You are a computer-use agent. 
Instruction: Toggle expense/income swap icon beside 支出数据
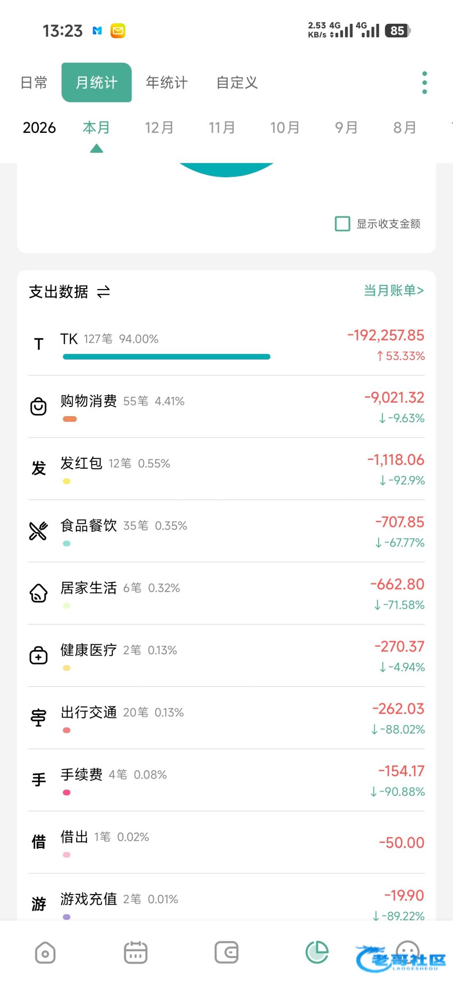(103, 292)
